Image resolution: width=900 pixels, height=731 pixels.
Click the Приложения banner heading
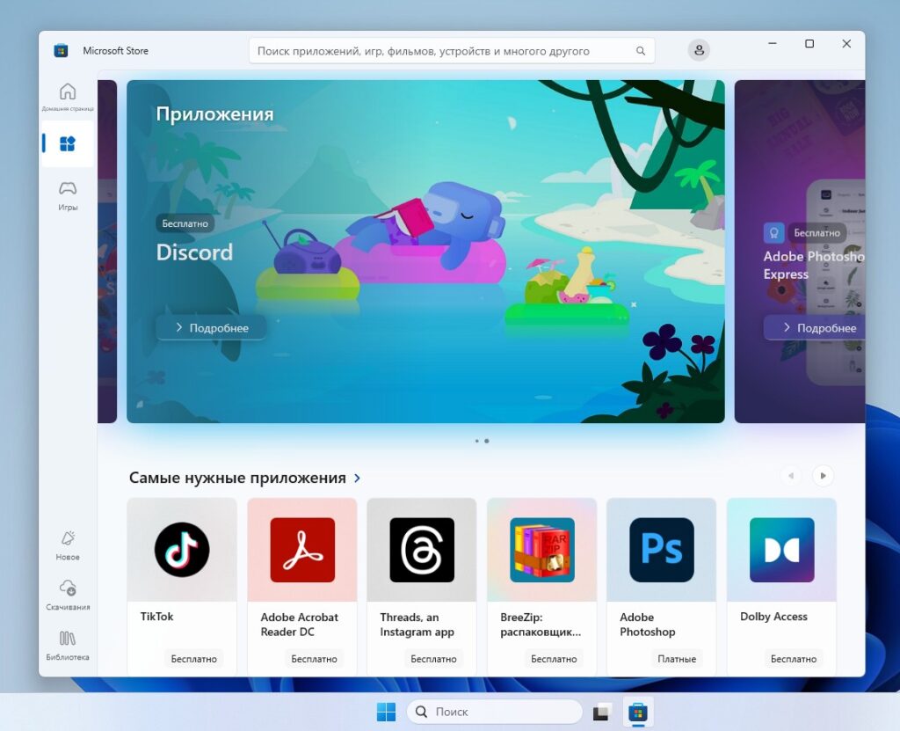click(x=214, y=113)
